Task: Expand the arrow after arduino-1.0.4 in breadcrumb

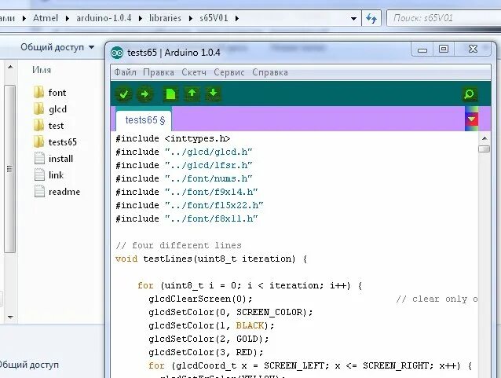Action: coord(141,19)
